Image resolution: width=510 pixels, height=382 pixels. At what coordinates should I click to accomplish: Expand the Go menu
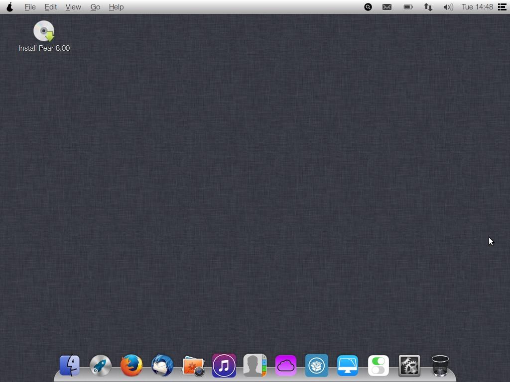point(95,7)
